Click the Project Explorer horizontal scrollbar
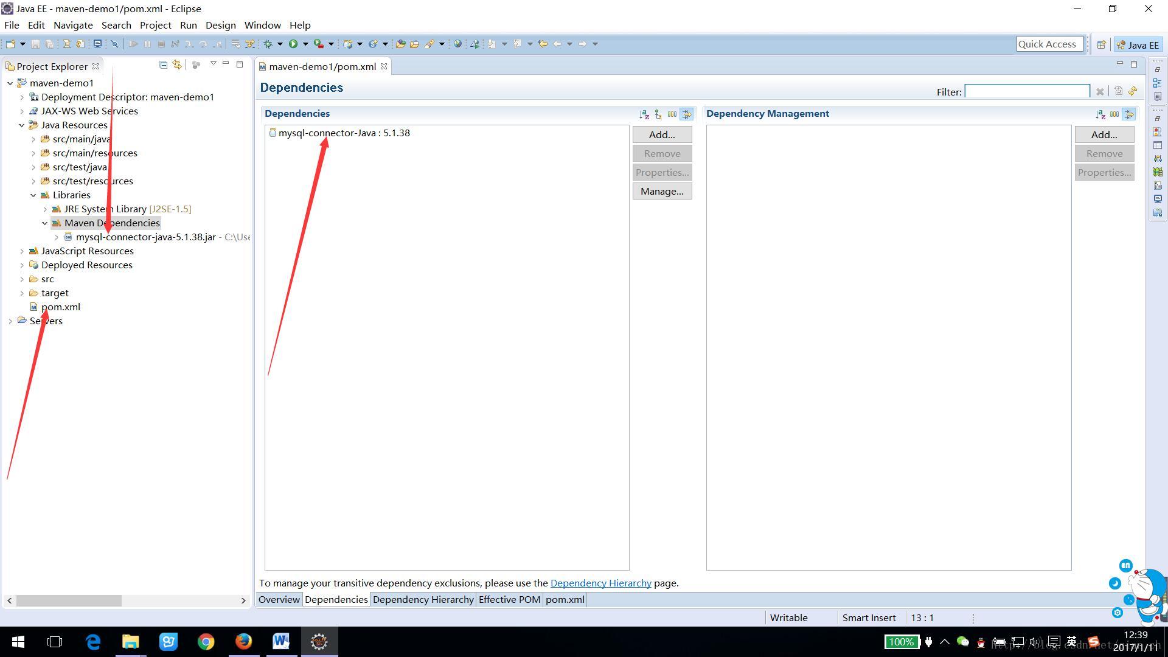 tap(69, 600)
